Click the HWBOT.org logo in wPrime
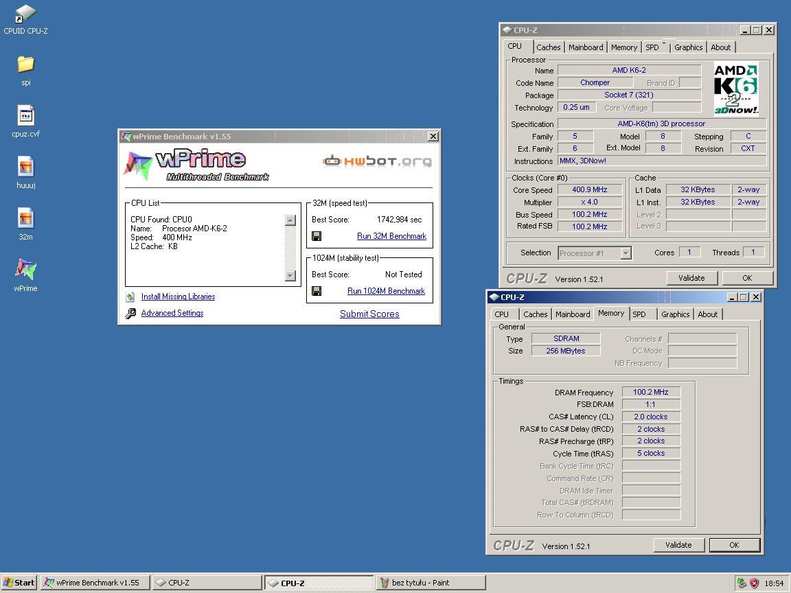Screen dimensions: 791x593 (378, 161)
